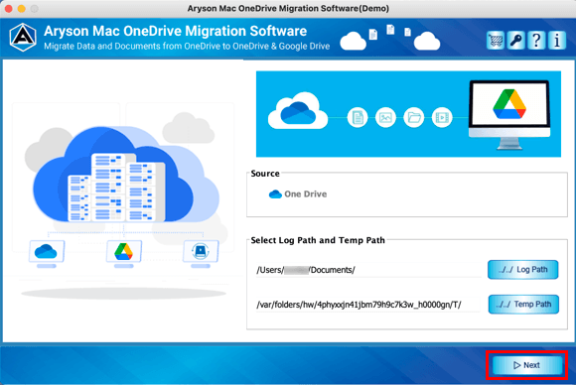Viewport: 576px width, 385px height.
Task: Click the shopping cart buy icon
Action: coord(496,40)
